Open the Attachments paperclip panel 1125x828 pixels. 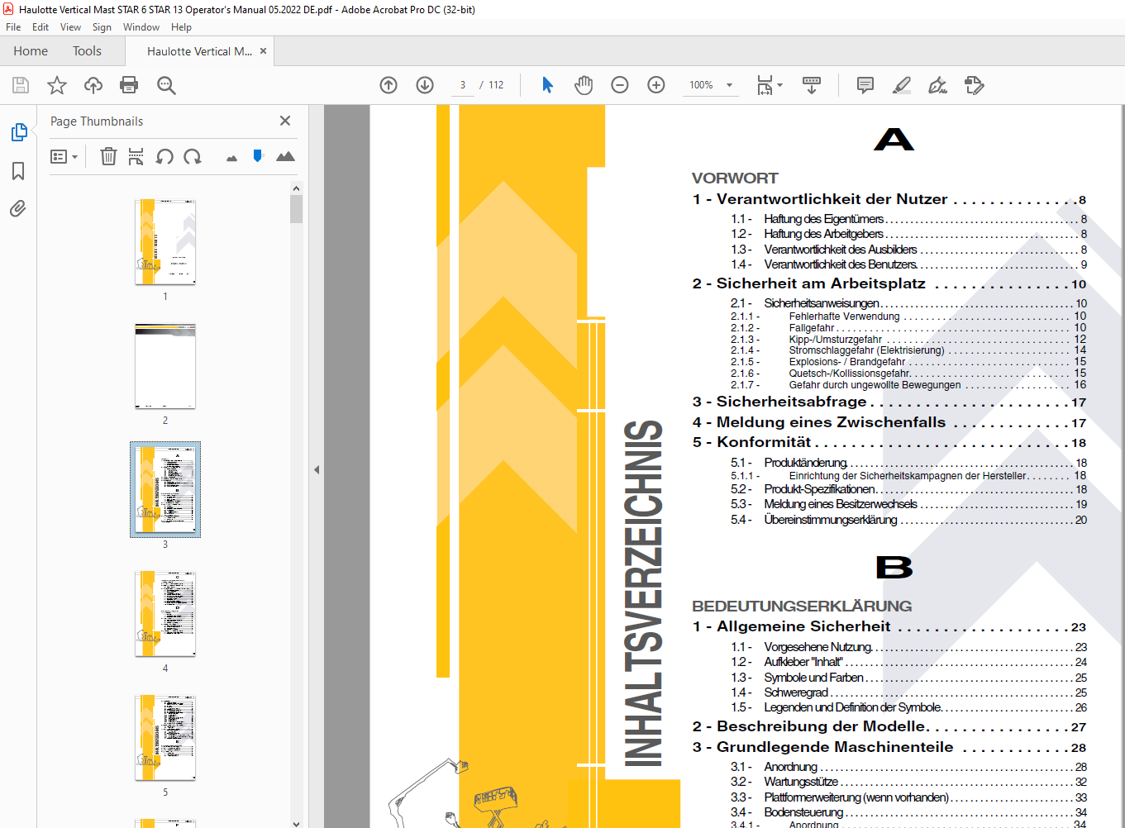pos(18,208)
